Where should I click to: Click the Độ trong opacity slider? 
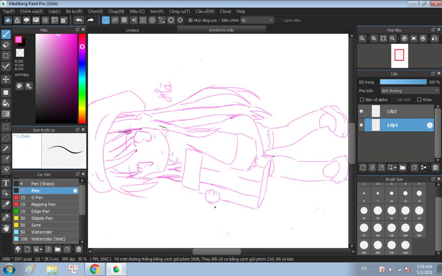click(x=403, y=82)
